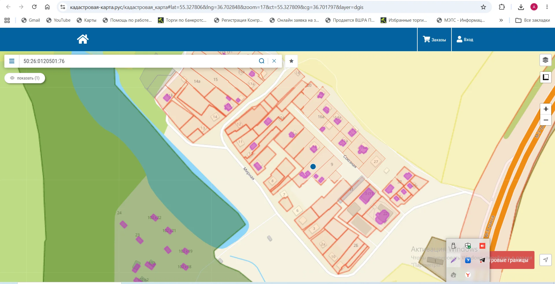Click the circled A tray icon
This screenshot has width=555, height=284.
[x=453, y=275]
